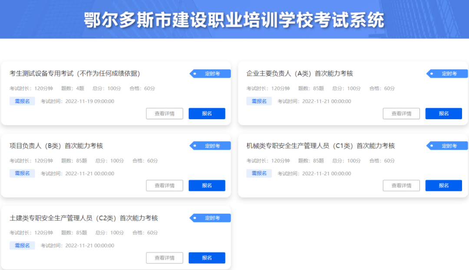Click header title 鄂尔多斯市建设职业培训学校考试系统
Screen dimensions: 469x270
click(234, 20)
